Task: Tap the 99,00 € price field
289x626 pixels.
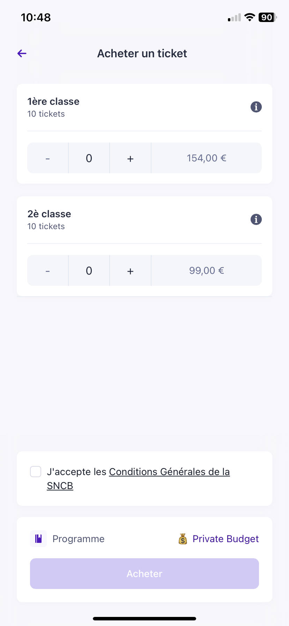Action: coord(206,271)
